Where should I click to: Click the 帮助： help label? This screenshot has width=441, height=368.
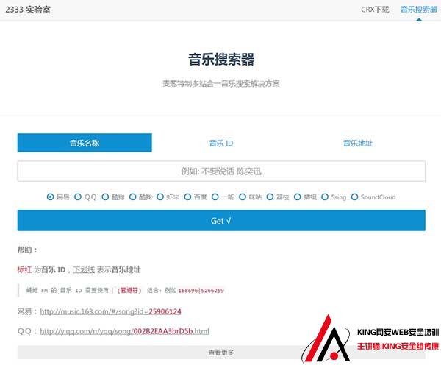[x=27, y=250]
